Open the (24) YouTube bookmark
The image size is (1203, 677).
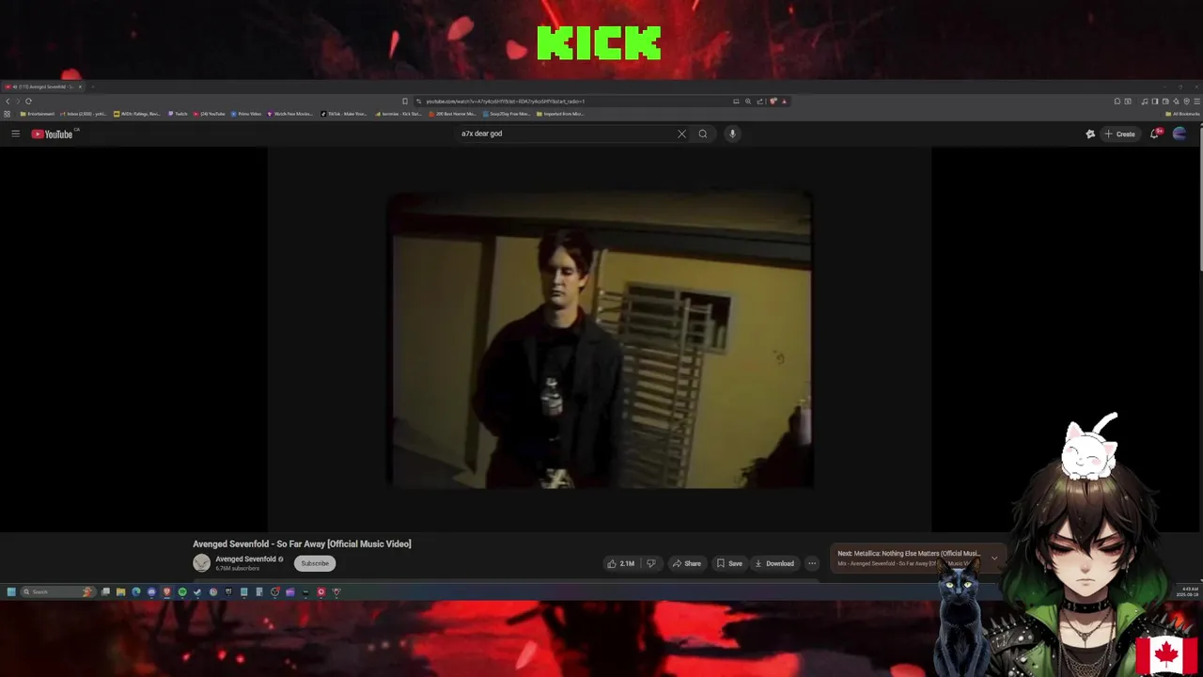tap(209, 114)
